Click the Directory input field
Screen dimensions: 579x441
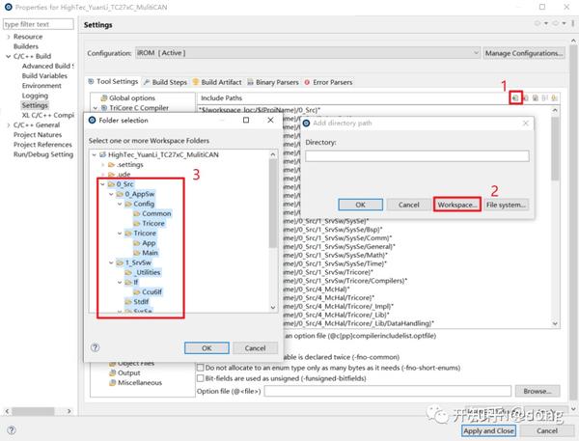point(417,155)
